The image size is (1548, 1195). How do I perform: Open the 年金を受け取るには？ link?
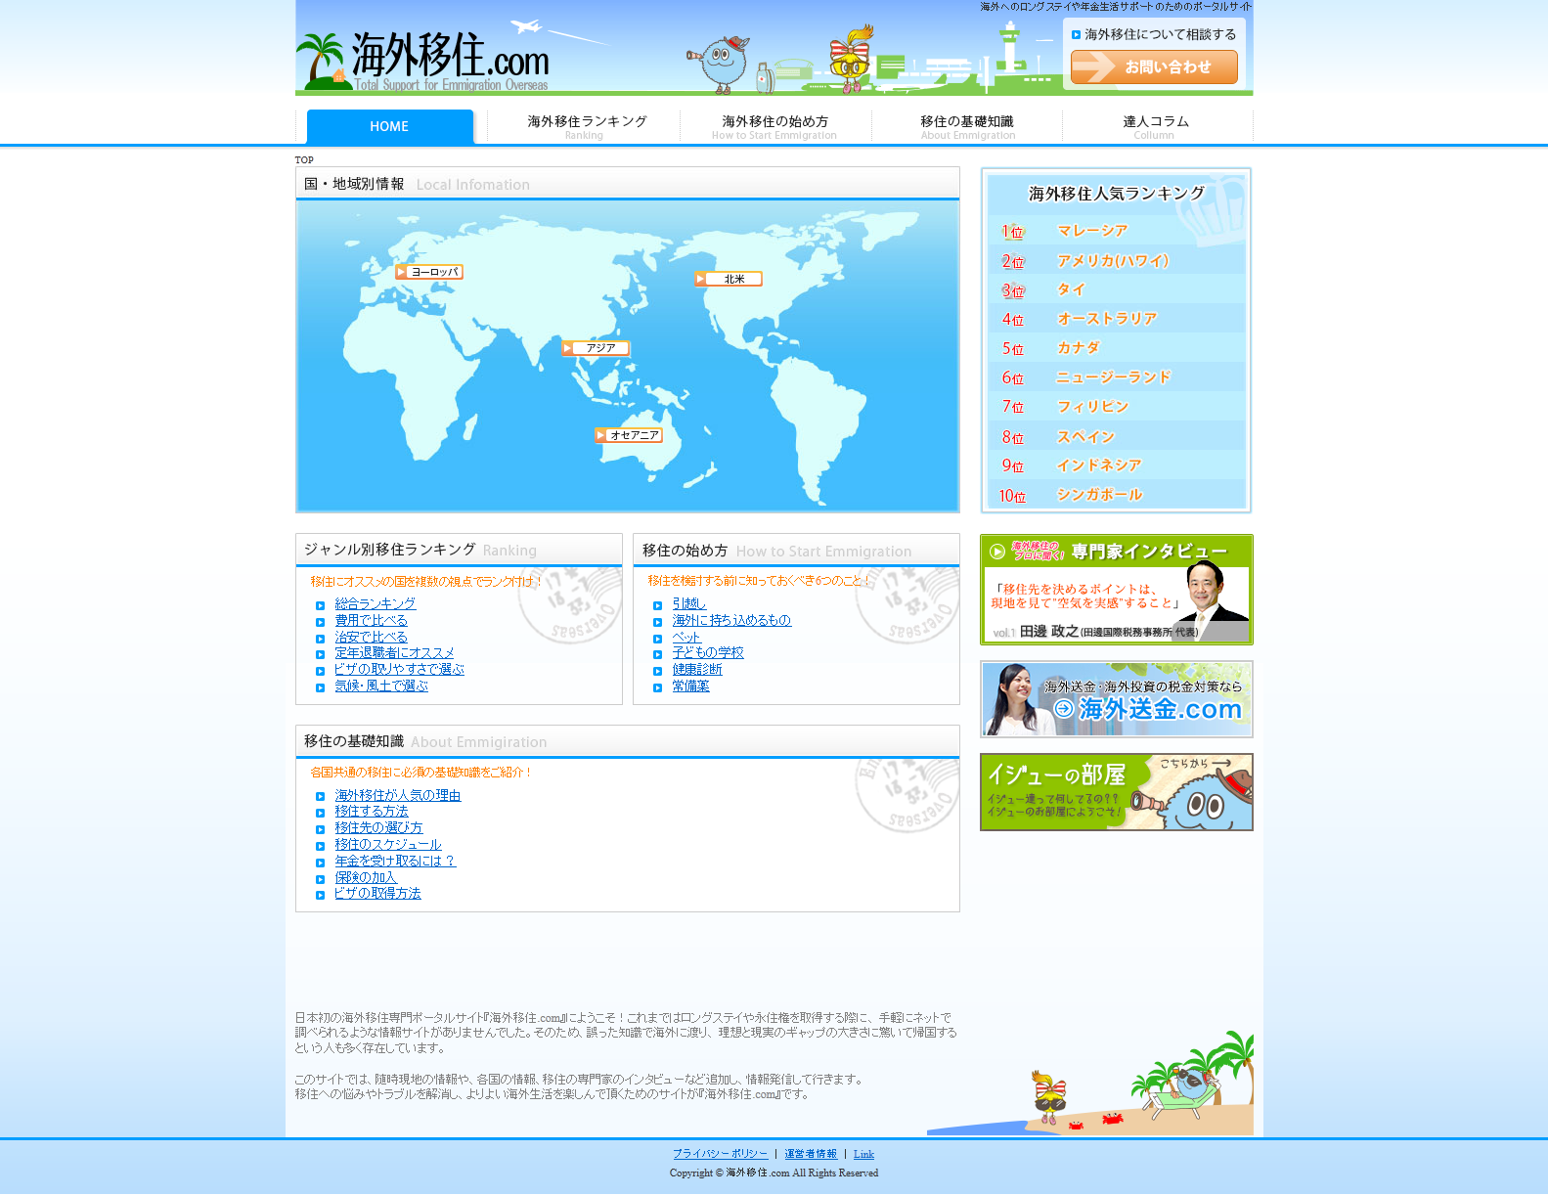point(395,862)
